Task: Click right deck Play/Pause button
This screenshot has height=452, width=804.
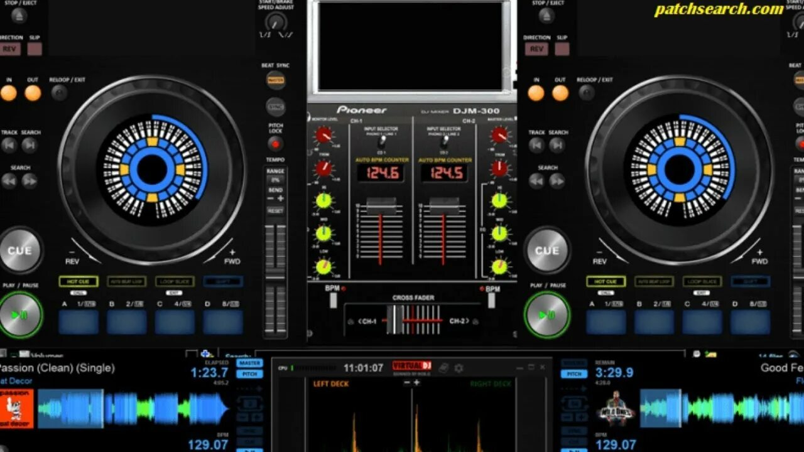Action: pos(547,315)
